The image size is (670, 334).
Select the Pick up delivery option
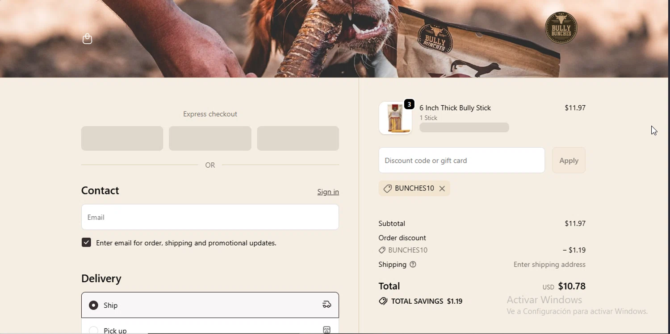click(93, 330)
